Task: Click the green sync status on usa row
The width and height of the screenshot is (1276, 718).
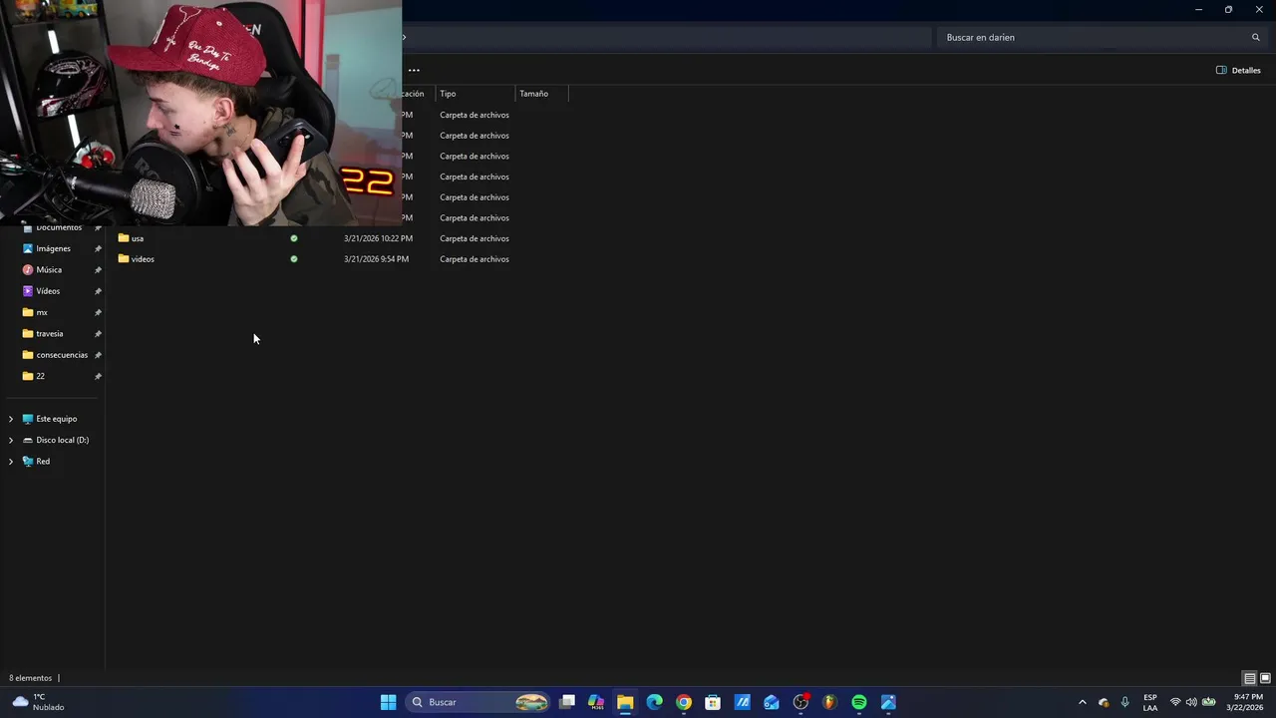Action: [293, 238]
